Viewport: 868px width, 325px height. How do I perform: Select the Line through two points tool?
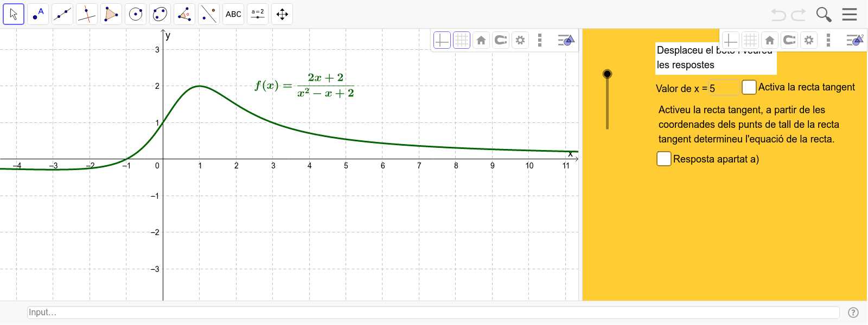(x=62, y=14)
